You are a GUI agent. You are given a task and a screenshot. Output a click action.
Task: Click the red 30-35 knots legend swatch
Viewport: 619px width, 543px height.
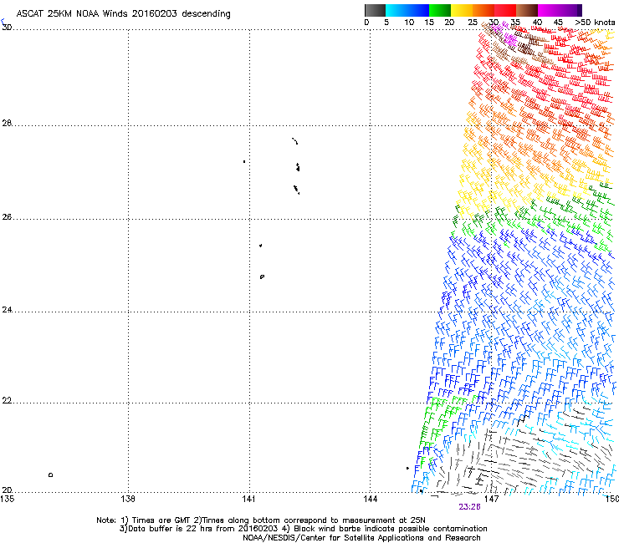(x=505, y=10)
